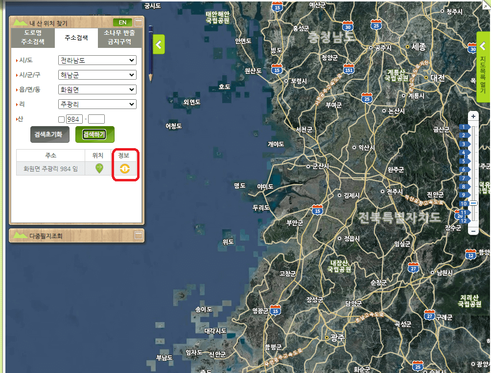Click the info icon in the 정보 column

point(124,169)
